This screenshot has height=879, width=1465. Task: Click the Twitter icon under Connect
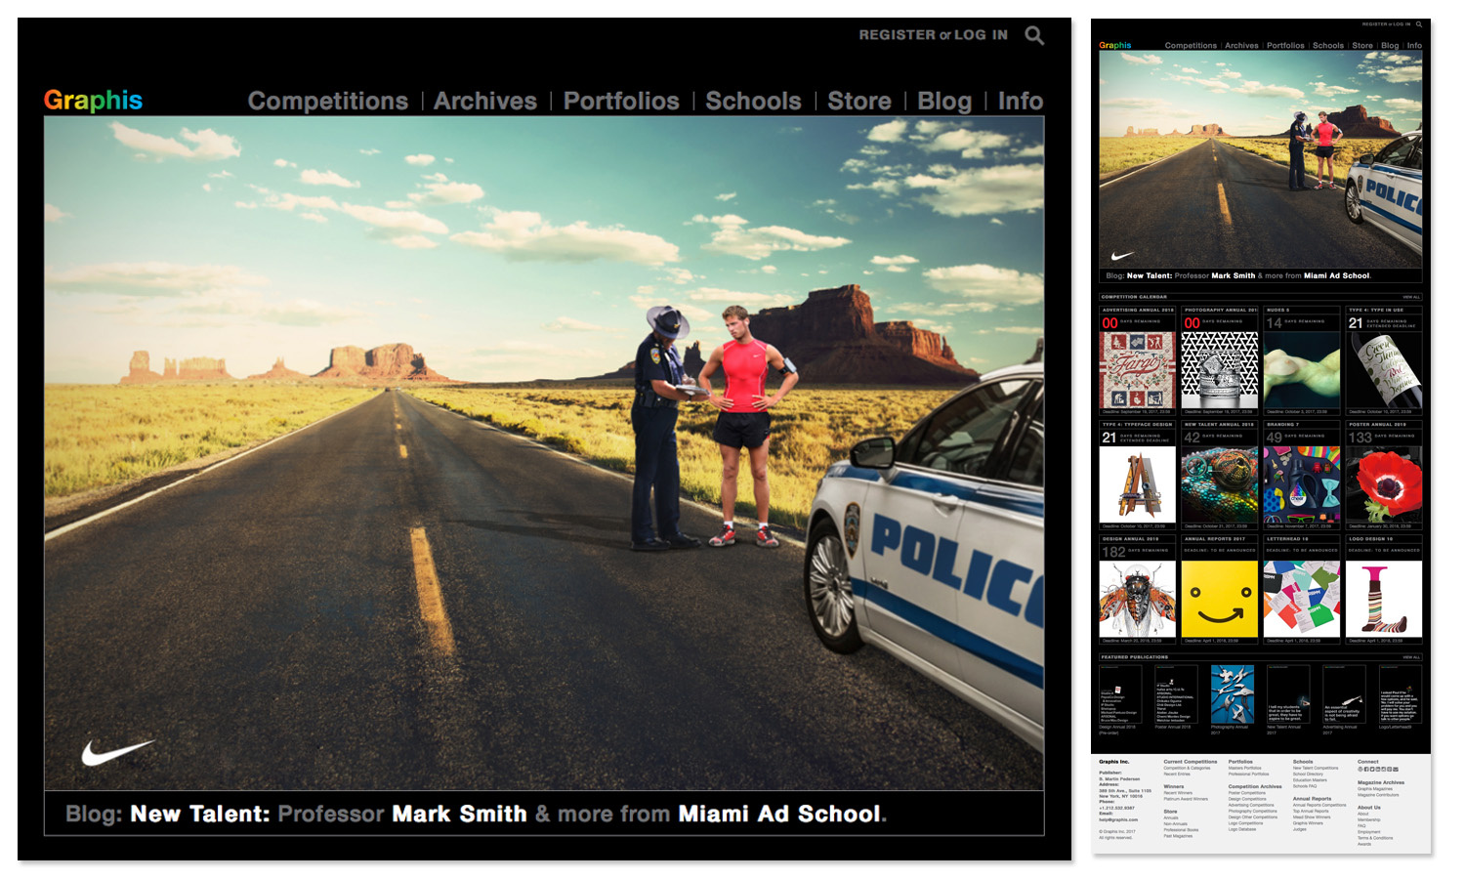point(1374,770)
